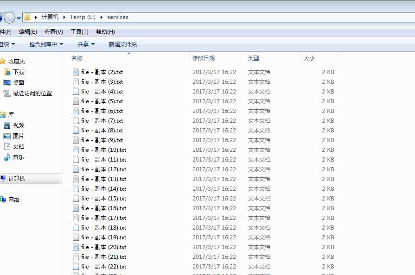
Task: Open the Pictures (图片) library icon
Action: 7,136
